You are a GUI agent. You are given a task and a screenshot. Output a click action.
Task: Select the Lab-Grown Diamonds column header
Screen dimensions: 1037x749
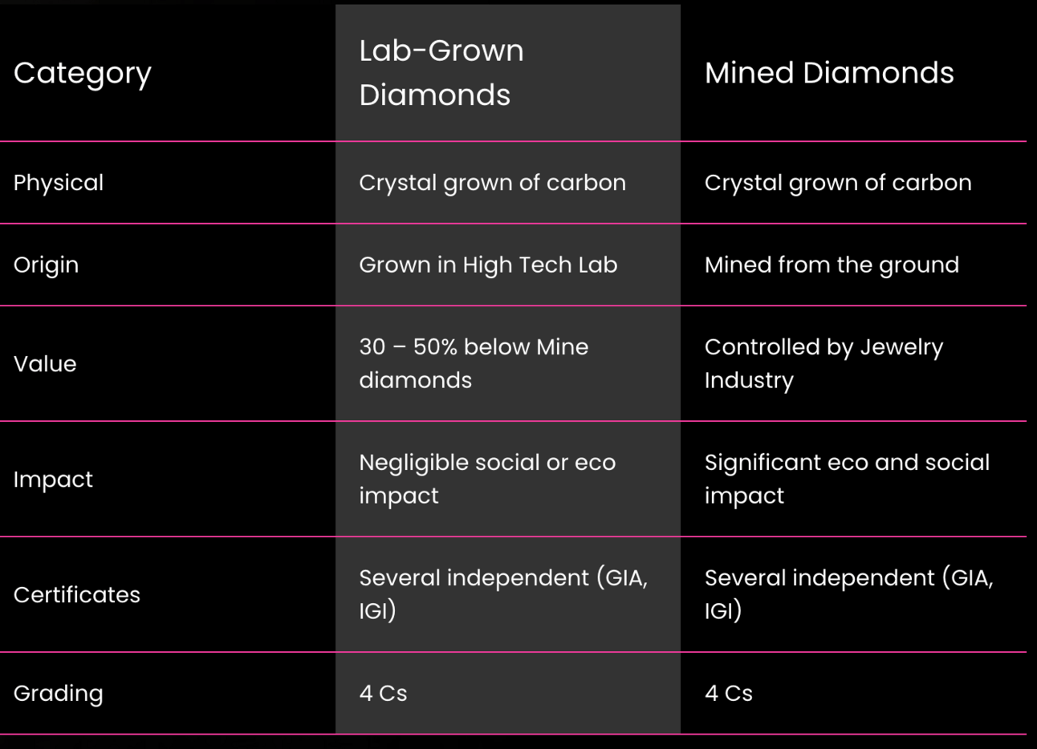[x=441, y=73]
